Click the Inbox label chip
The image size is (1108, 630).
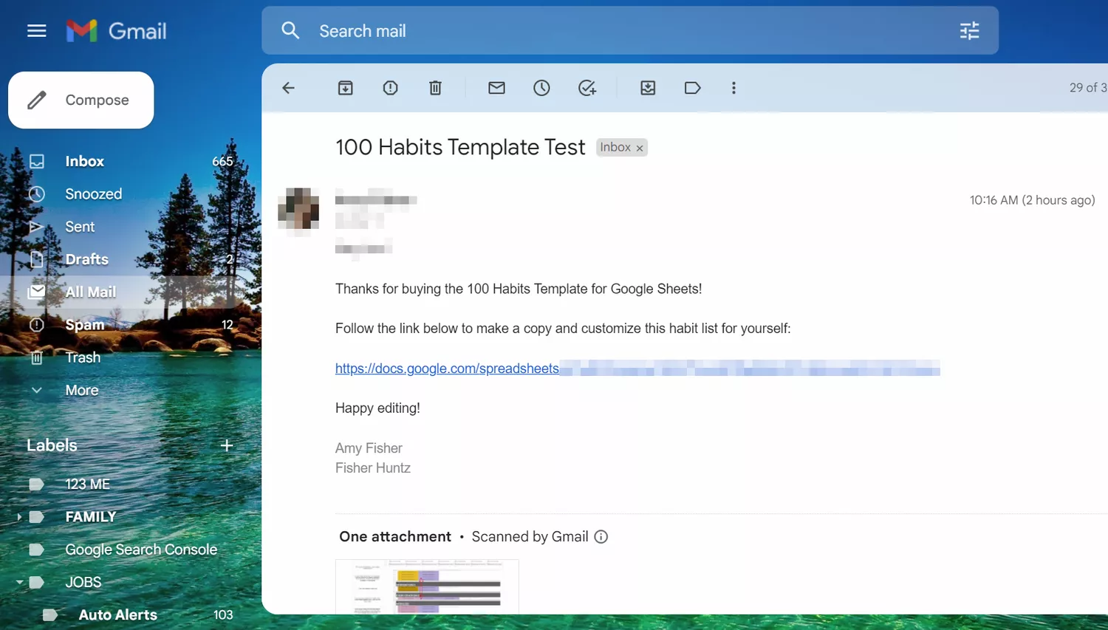(615, 147)
